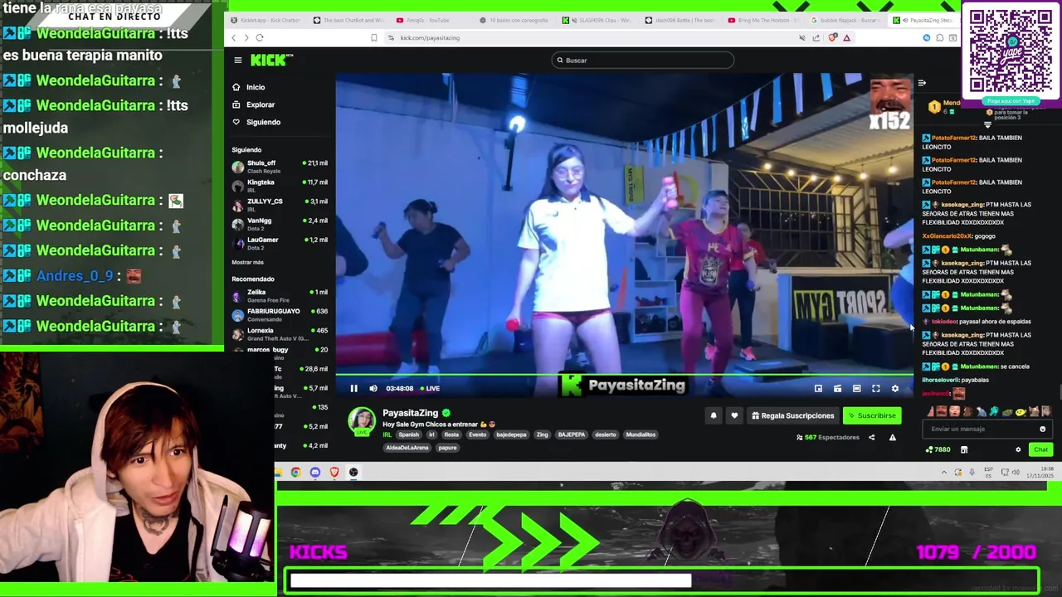This screenshot has height=597, width=1062.
Task: Switch to 10 bailes con coreografía tab
Action: click(514, 20)
